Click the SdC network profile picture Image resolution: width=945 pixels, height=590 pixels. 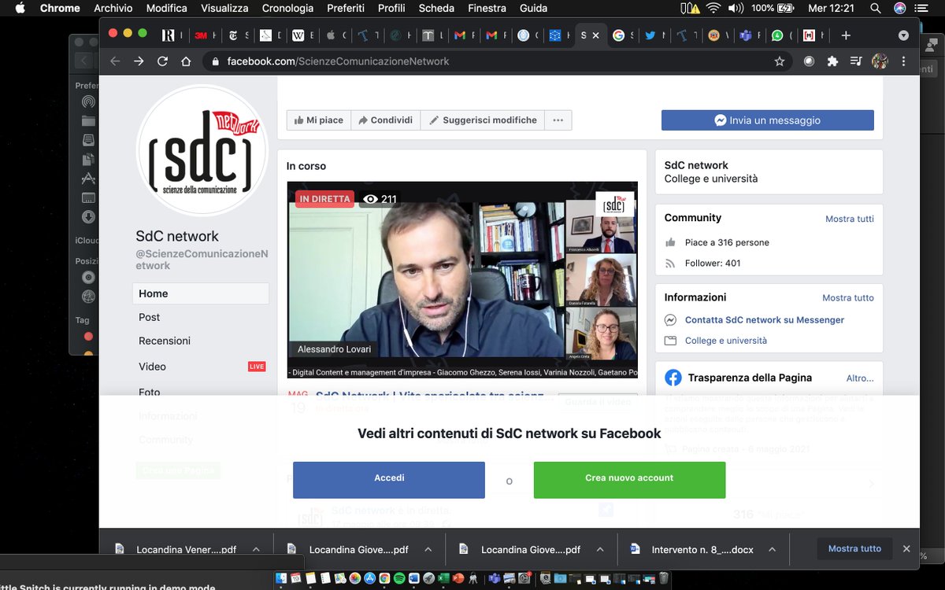(x=202, y=150)
